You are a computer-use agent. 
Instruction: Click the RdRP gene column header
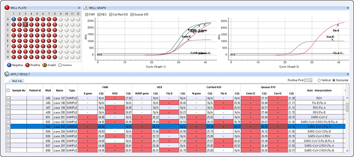[142, 93]
